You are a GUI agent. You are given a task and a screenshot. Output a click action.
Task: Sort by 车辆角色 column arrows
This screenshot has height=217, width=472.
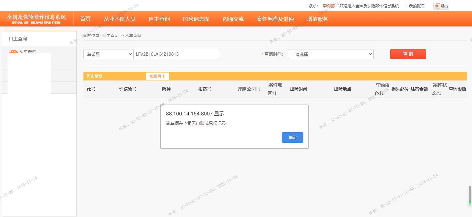tap(381, 93)
